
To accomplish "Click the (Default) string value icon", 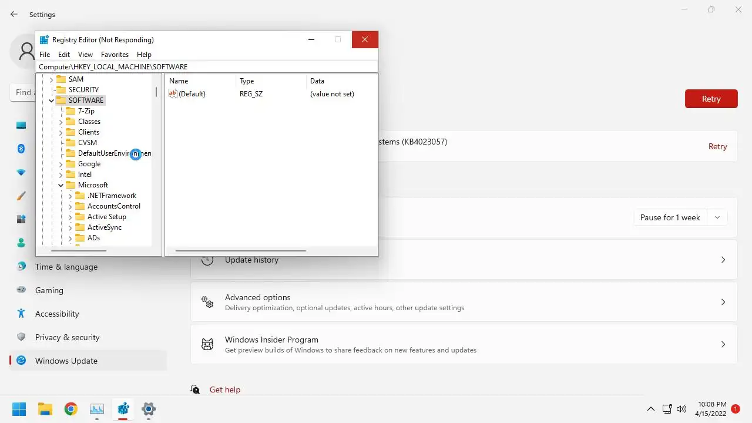I will pos(172,93).
